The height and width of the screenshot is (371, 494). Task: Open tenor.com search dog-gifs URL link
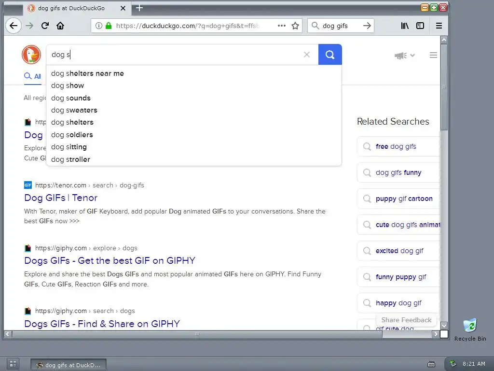coord(89,185)
